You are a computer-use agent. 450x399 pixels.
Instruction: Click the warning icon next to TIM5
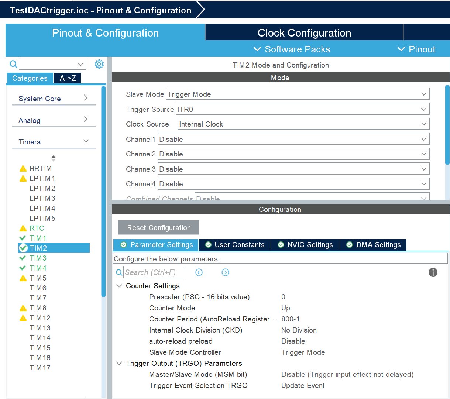(x=23, y=278)
